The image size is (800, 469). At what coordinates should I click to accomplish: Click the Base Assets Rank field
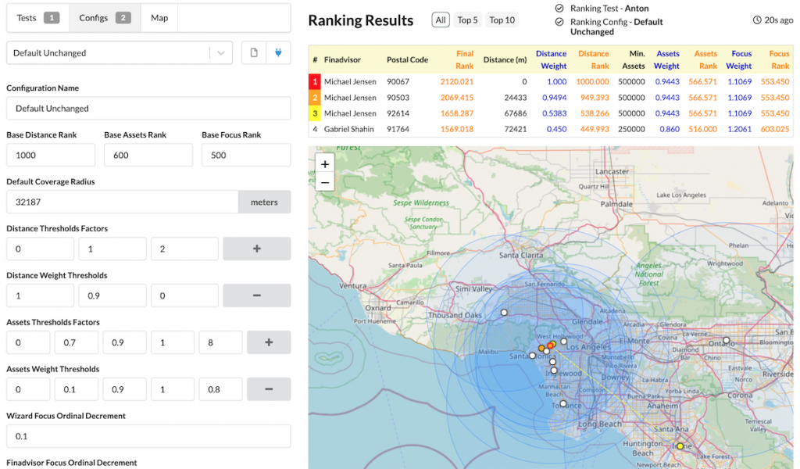point(148,155)
